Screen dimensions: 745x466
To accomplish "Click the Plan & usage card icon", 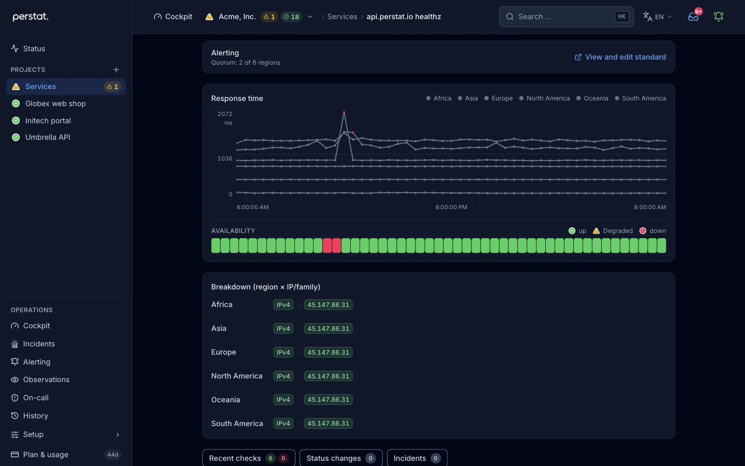I will click(15, 455).
